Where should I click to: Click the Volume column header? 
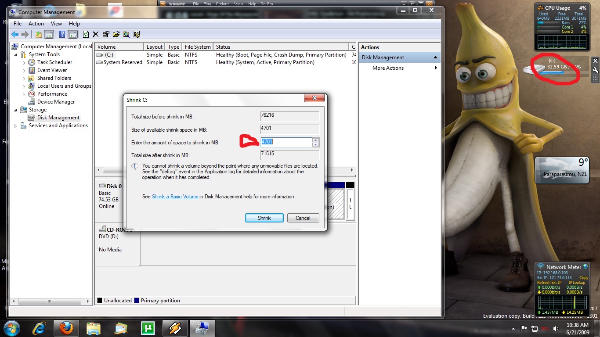(119, 47)
